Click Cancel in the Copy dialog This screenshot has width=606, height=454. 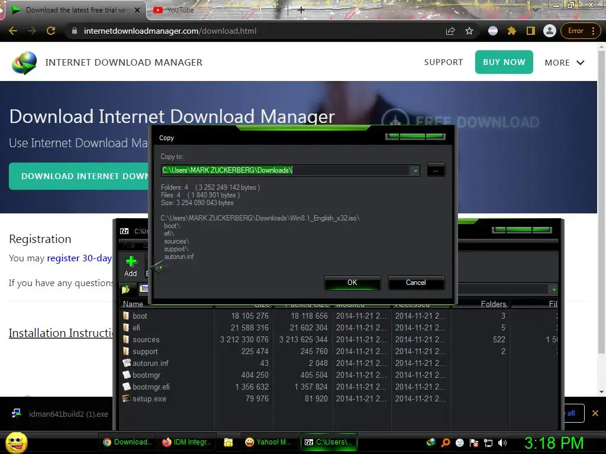point(416,283)
